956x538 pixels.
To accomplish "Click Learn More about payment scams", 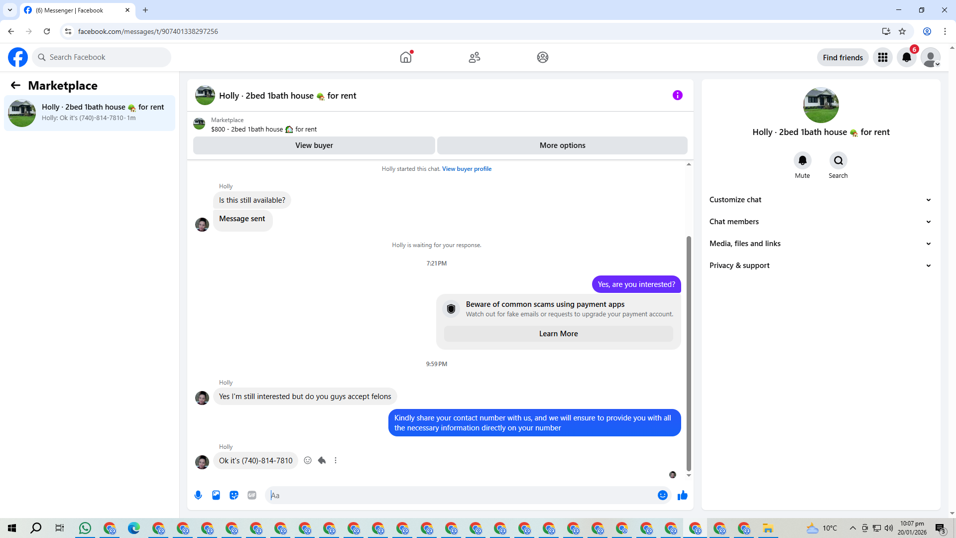I will (x=558, y=334).
